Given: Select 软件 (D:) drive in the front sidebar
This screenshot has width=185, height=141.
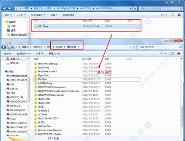Looking at the screenshot, I should 13,63.
